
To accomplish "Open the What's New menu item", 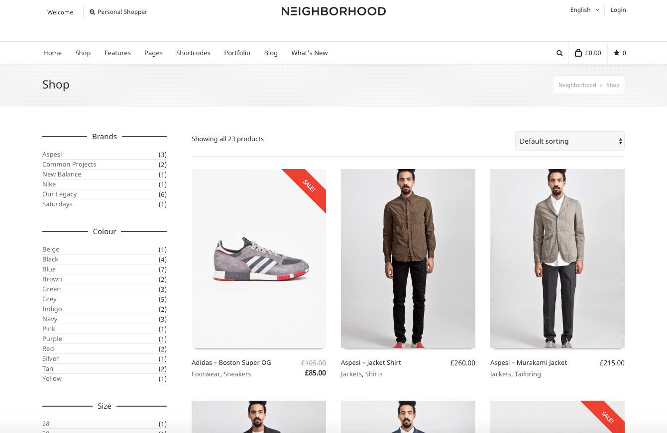I will tap(310, 53).
